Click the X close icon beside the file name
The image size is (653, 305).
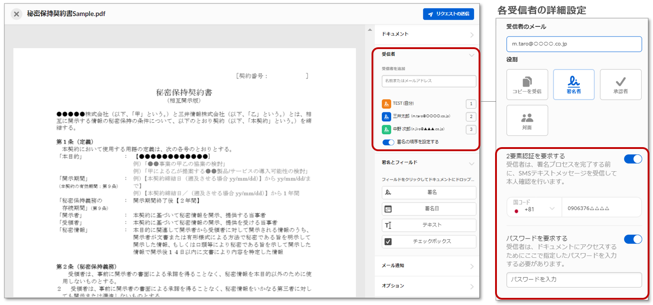(x=17, y=14)
